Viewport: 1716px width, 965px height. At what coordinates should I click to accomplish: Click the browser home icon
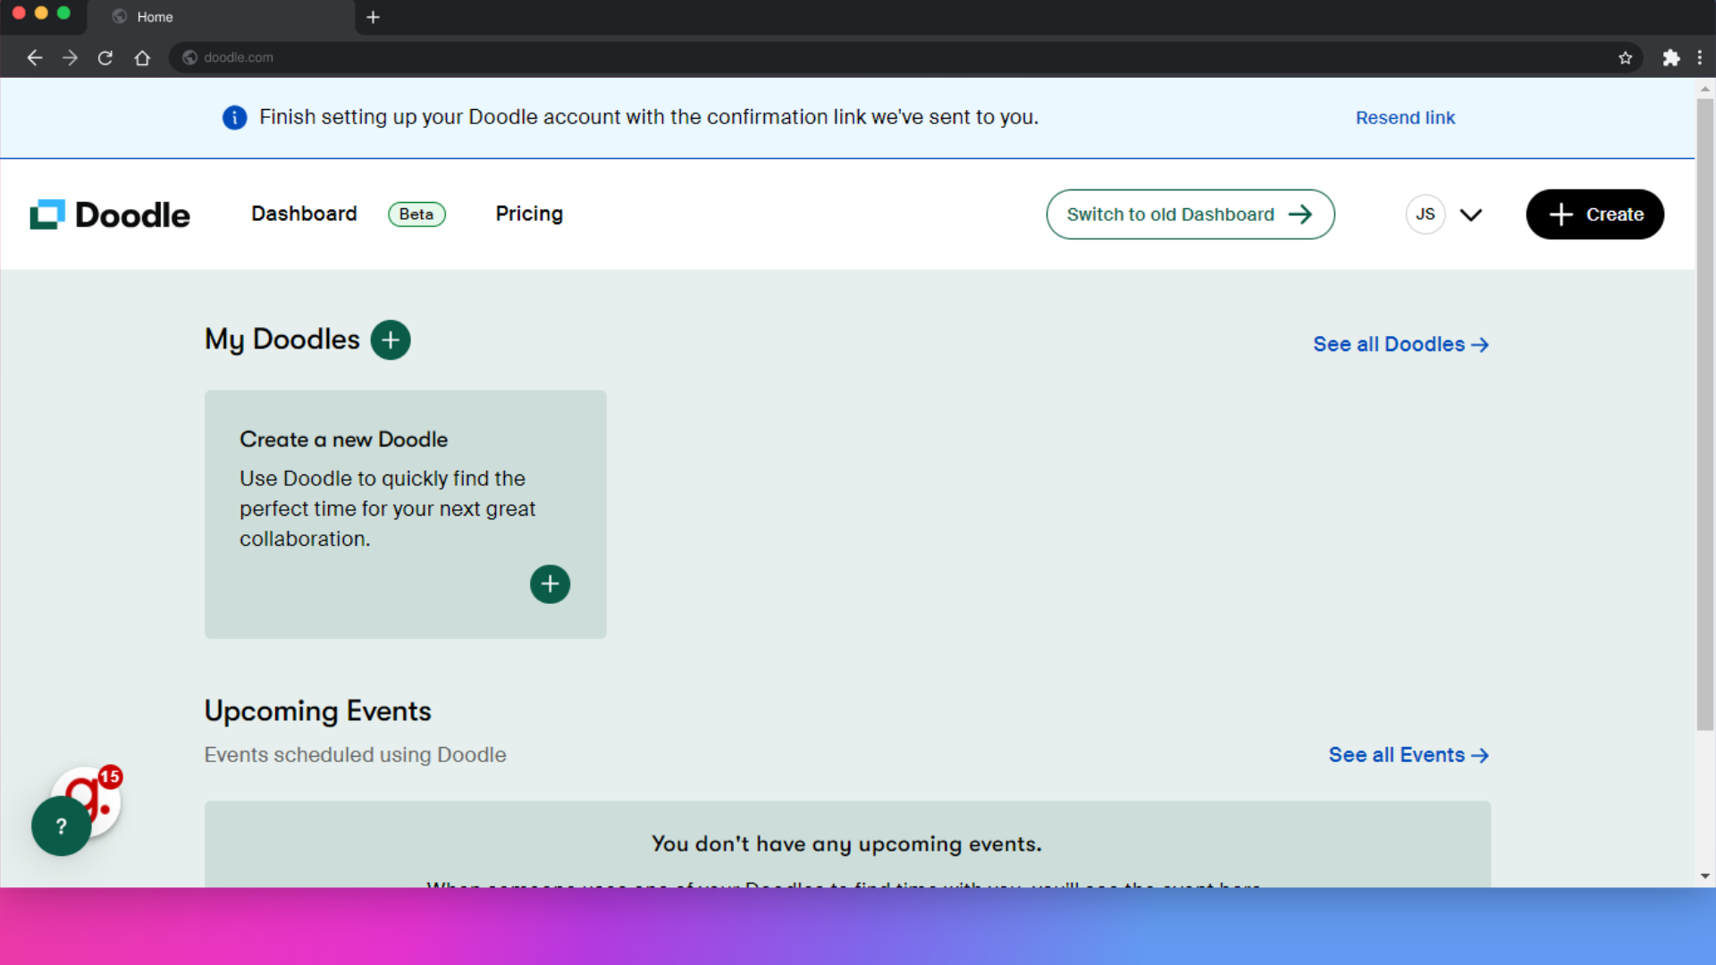pyautogui.click(x=142, y=57)
